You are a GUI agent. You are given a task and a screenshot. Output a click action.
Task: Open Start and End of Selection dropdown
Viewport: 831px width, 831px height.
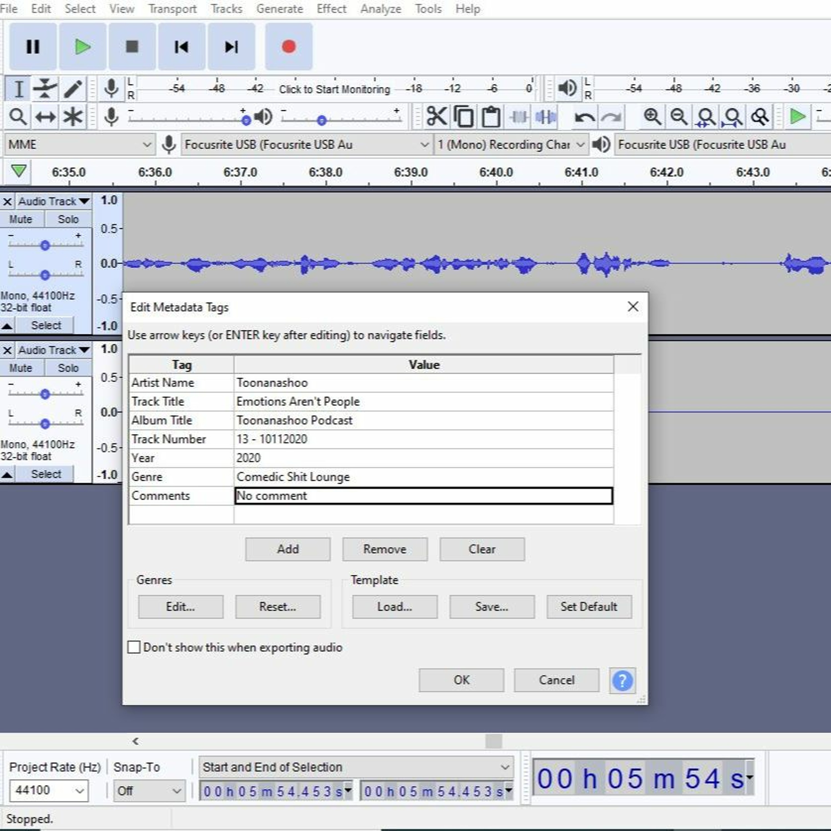(x=356, y=767)
